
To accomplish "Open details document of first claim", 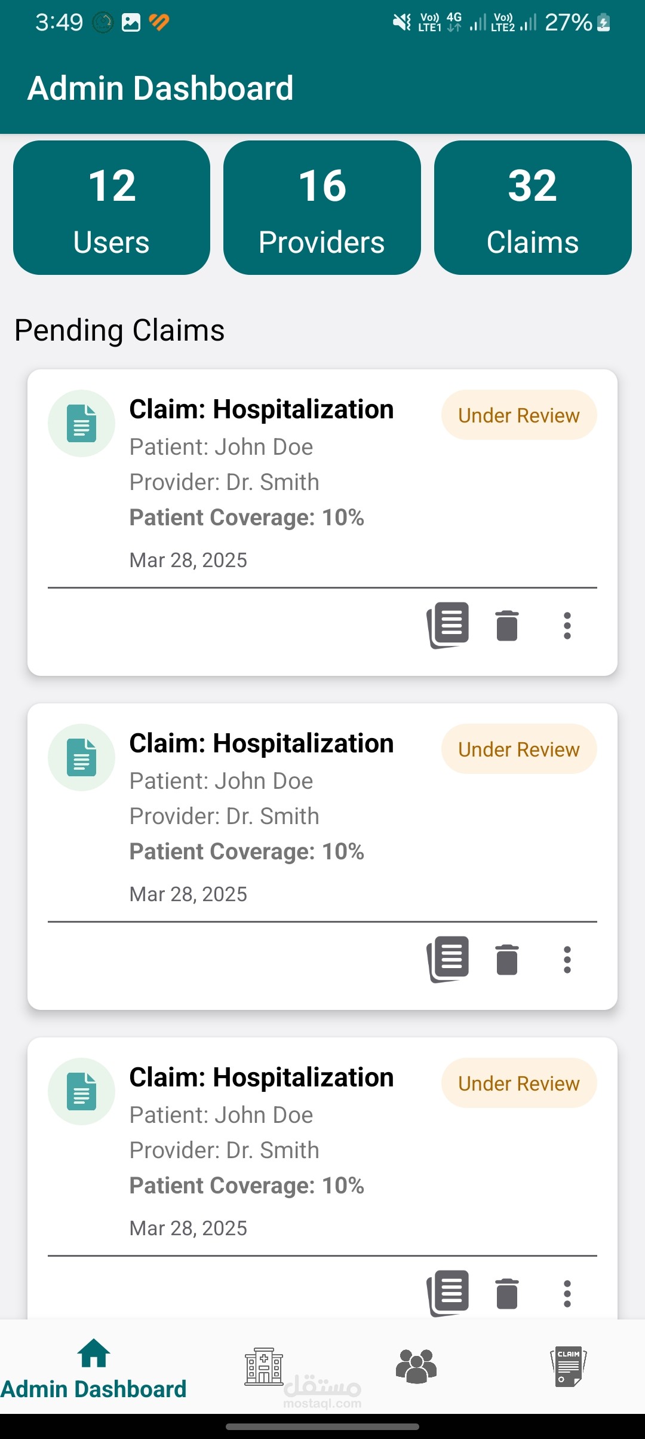I will (x=448, y=625).
